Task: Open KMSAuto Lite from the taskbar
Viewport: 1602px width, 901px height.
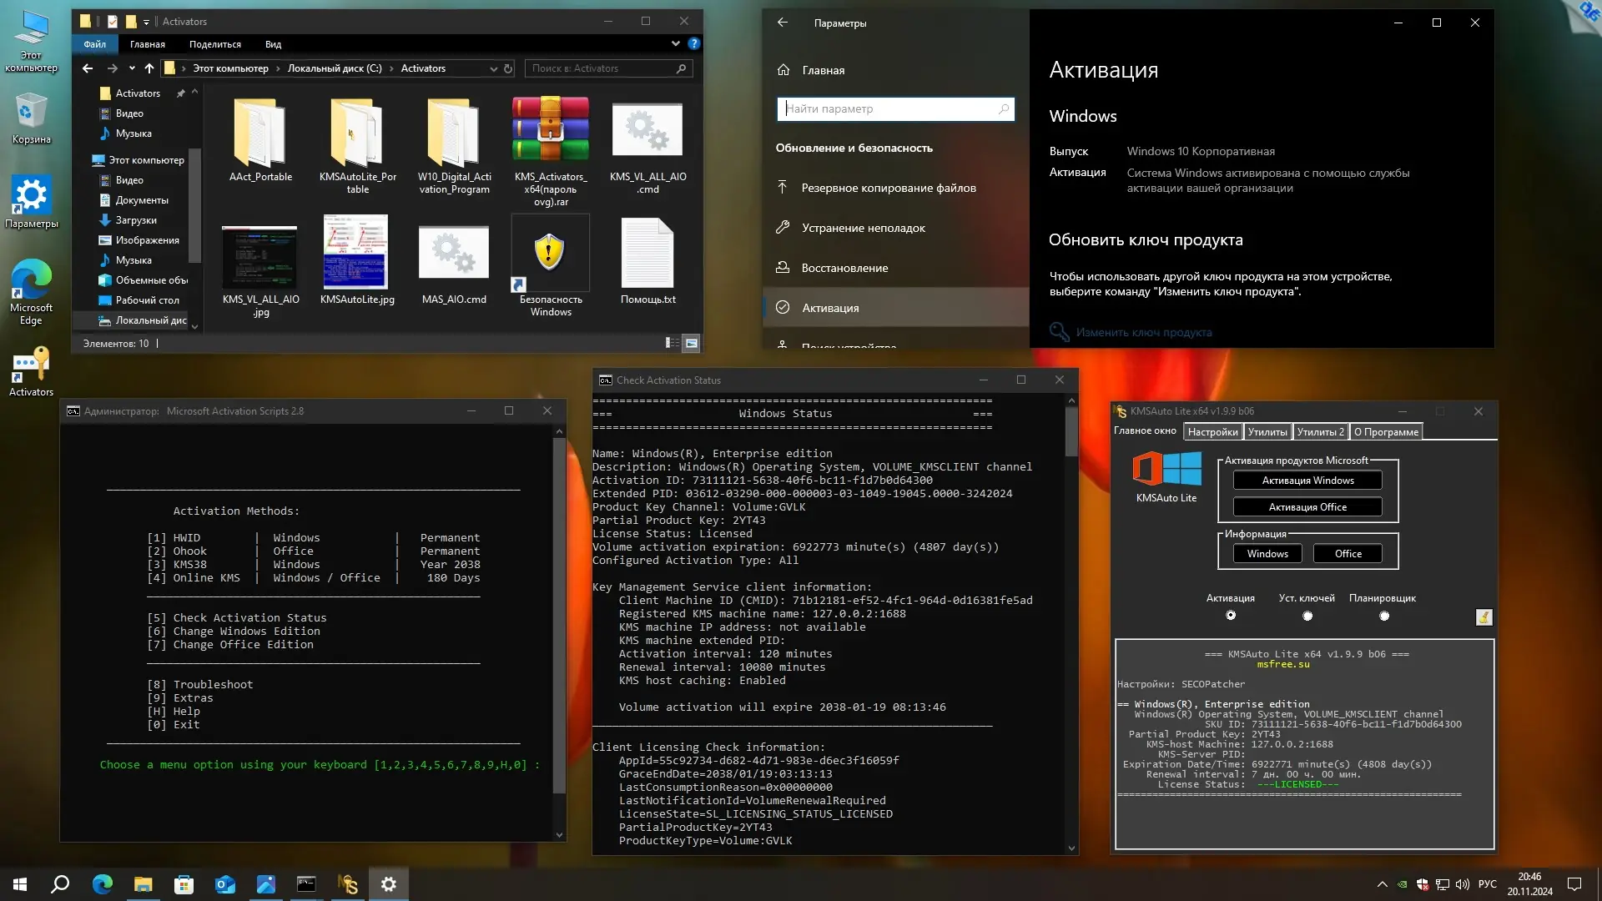Action: [347, 883]
